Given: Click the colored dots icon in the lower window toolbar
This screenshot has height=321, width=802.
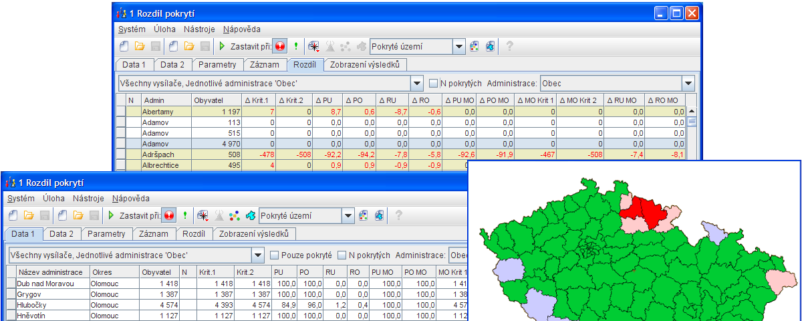Looking at the screenshot, I should [x=234, y=216].
